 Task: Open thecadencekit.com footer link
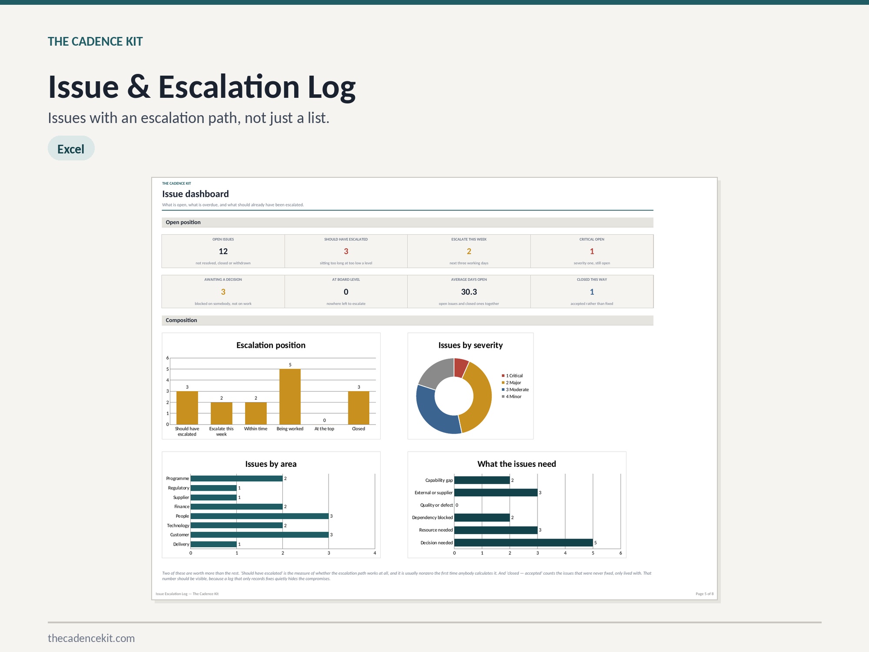91,638
